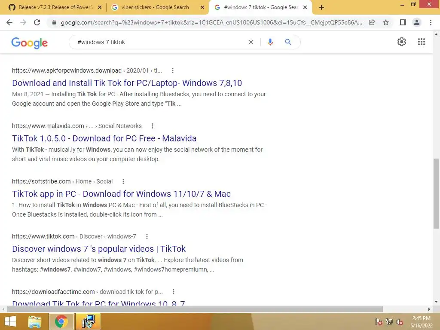Open Download Tik Tok for PC for Windows 10, 8, 7

point(98,303)
